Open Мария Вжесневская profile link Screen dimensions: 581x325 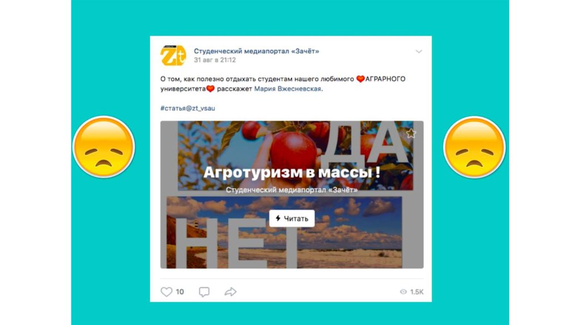tap(288, 89)
